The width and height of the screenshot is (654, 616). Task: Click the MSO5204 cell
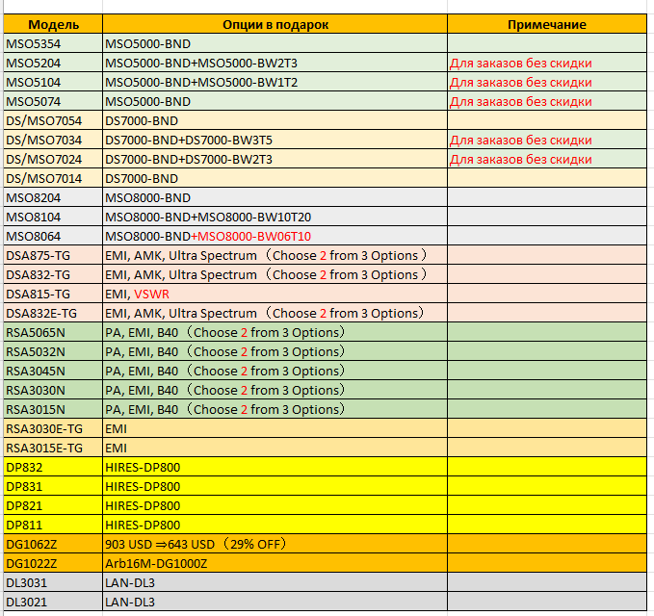click(53, 63)
